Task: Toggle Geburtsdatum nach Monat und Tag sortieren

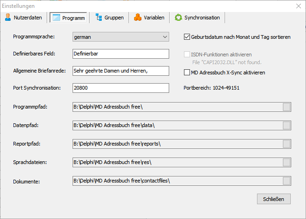Action: coord(237,37)
